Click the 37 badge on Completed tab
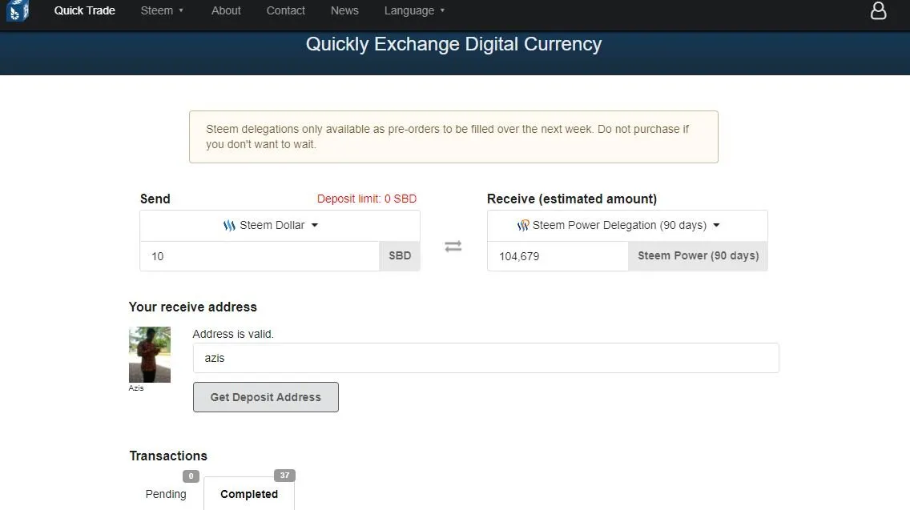The image size is (910, 510). [284, 476]
